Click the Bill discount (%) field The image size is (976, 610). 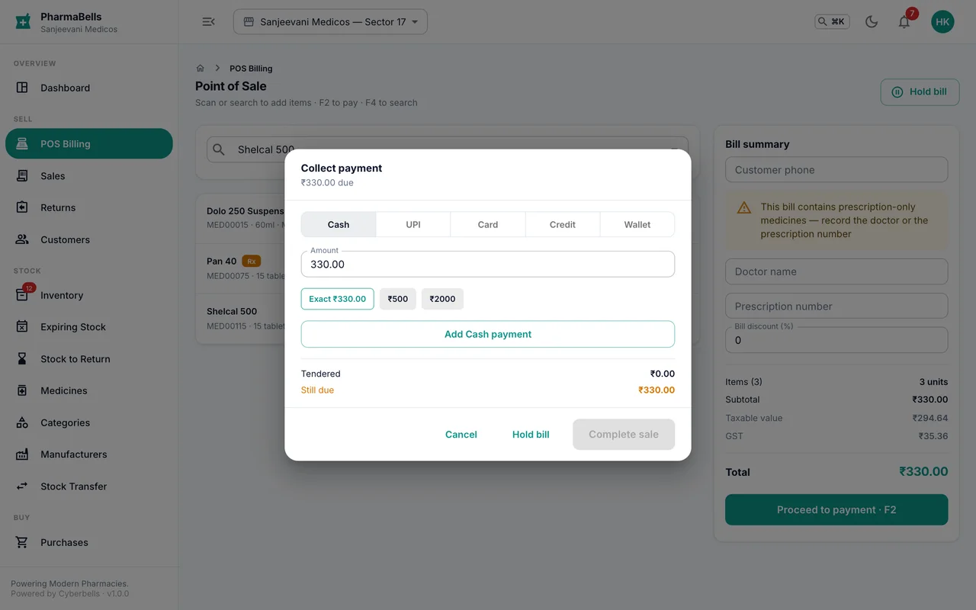[836, 340]
